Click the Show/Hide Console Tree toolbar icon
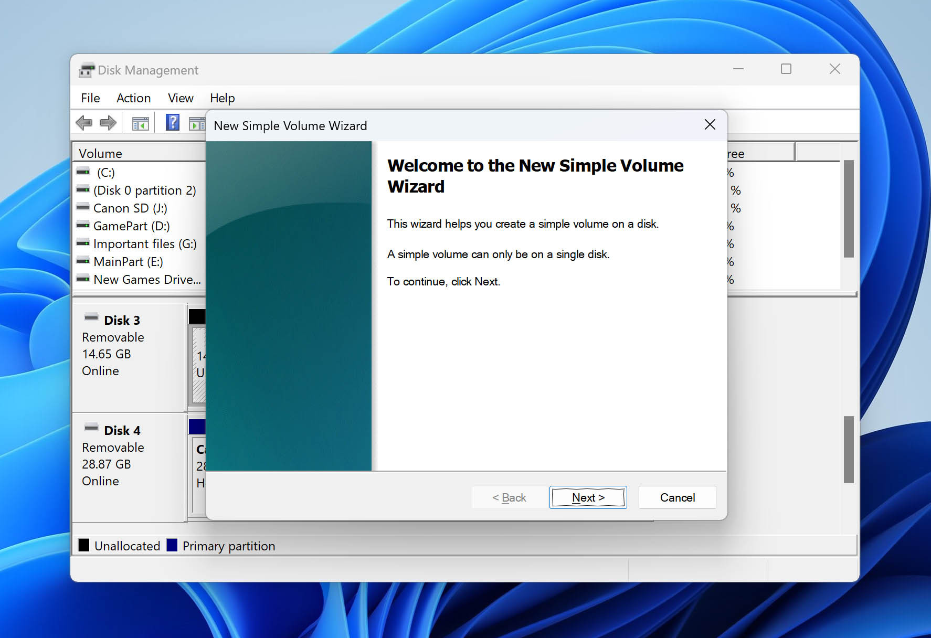The image size is (931, 638). point(140,124)
